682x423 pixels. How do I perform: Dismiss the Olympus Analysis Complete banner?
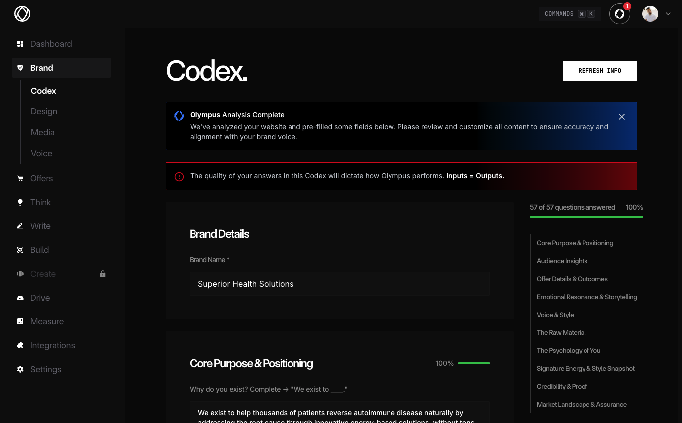pyautogui.click(x=621, y=117)
